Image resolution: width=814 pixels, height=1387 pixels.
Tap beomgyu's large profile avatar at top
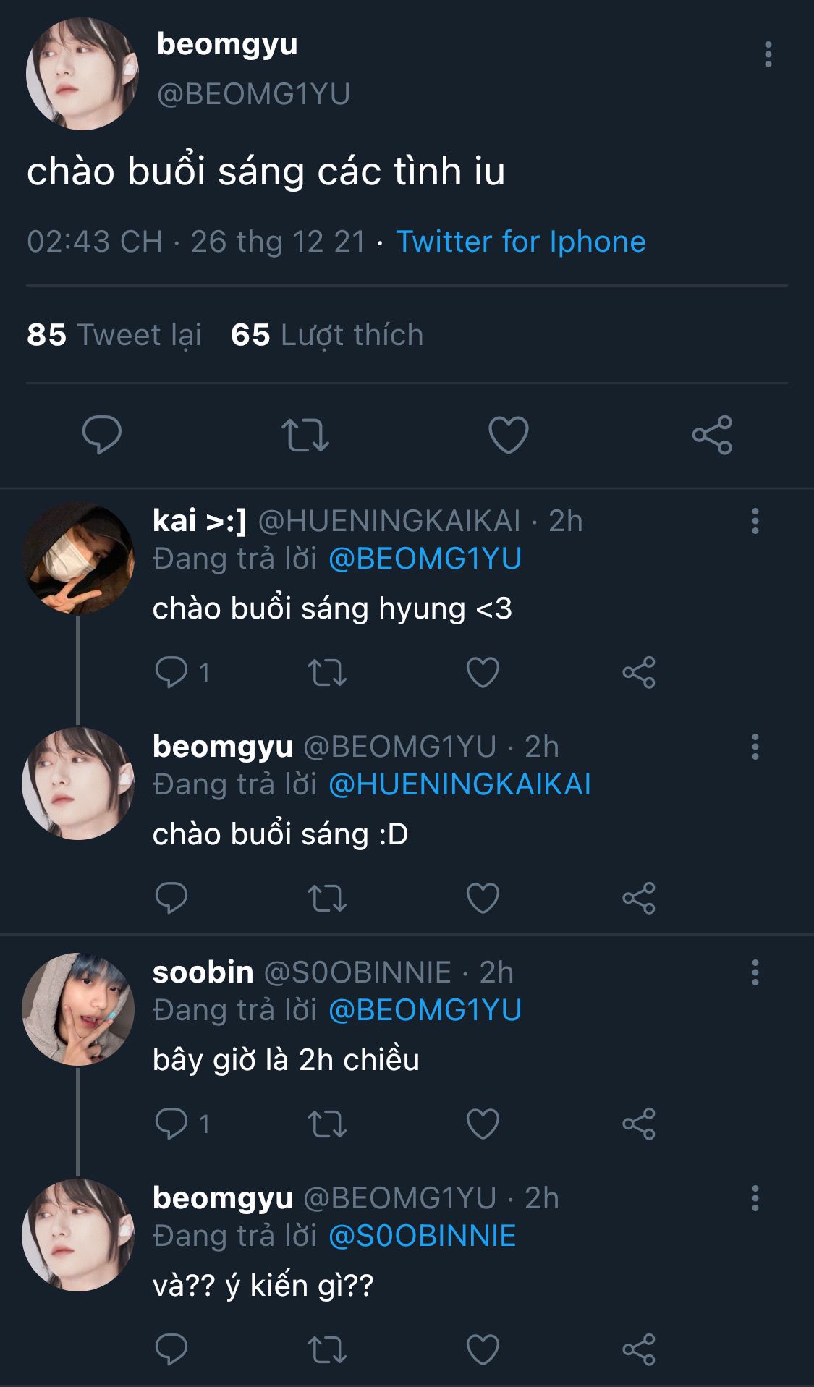(x=82, y=74)
